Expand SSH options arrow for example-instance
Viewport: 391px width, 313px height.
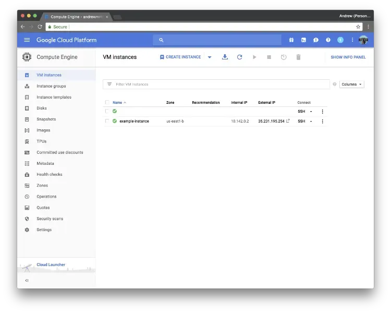(x=311, y=121)
